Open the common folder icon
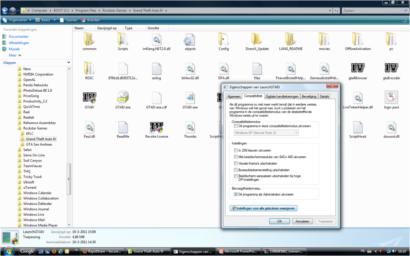Image resolution: width=410 pixels, height=256 pixels. click(x=89, y=40)
